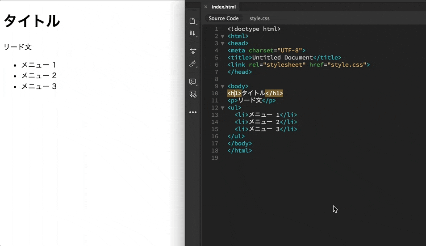Click the style.css href value

tap(347, 65)
